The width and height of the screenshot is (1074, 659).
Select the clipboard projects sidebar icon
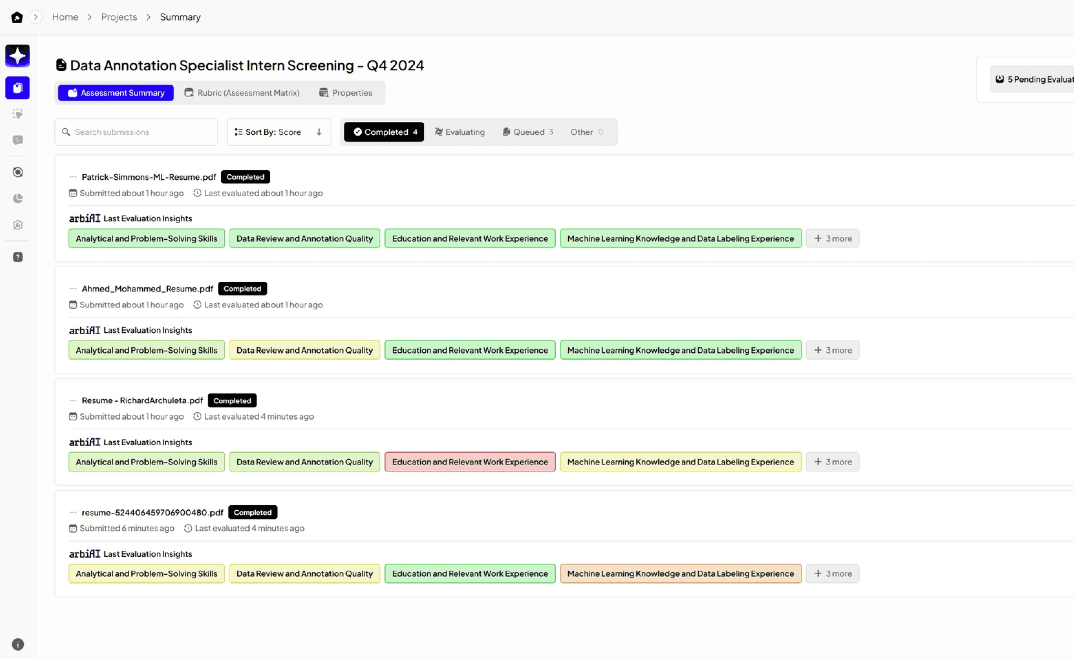click(17, 88)
